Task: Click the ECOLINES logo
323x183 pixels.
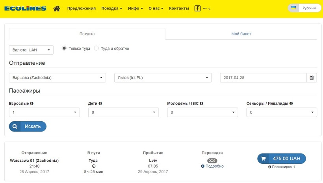Action: pyautogui.click(x=26, y=8)
